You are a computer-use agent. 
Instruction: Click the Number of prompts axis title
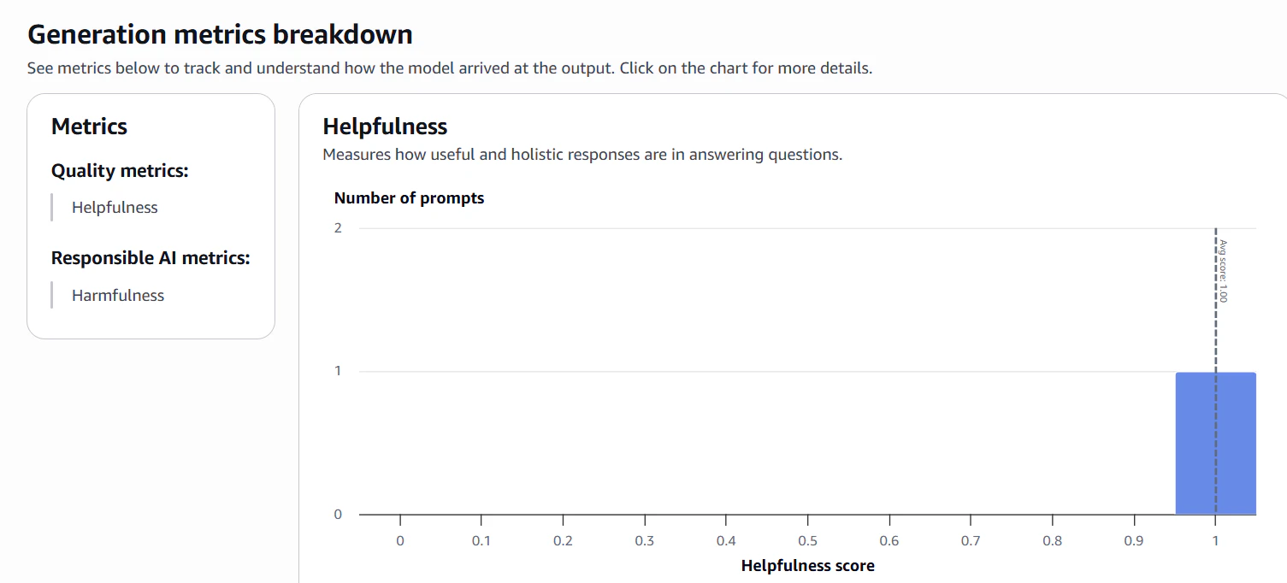(x=409, y=198)
